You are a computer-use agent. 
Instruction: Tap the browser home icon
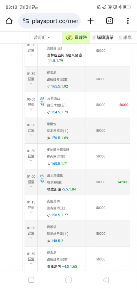[x=9, y=21]
